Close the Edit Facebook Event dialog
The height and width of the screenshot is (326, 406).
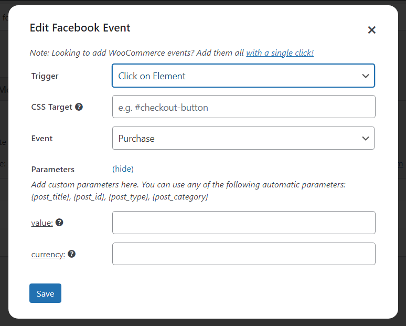372,30
